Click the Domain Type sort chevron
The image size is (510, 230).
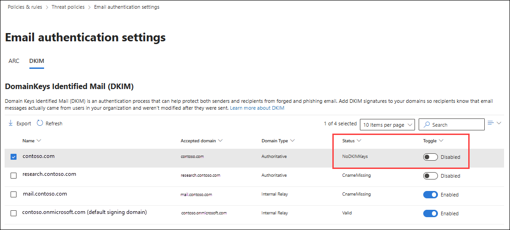point(292,140)
